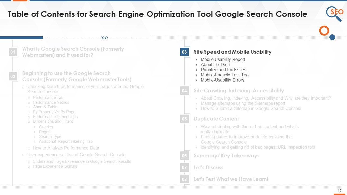The width and height of the screenshot is (347, 195).
Task: Select Summary/ Key Takeaways heading
Action: click(226, 156)
